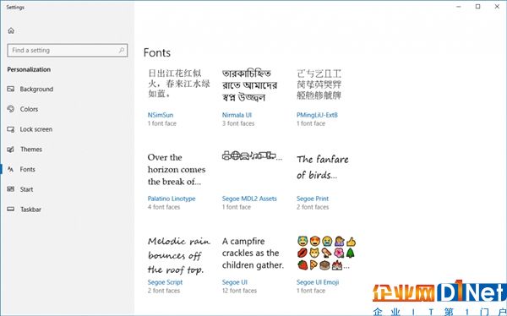Screen dimensions: 507x316
Task: Click '4 font faces' under Palatino Linotype
Action: pos(164,207)
